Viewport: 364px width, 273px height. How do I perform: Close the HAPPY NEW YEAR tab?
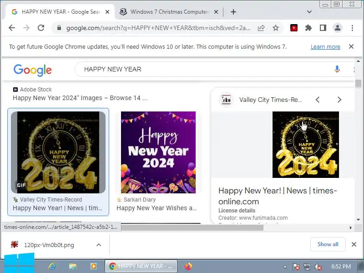107,12
